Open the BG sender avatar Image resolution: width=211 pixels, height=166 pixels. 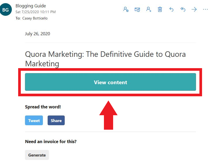click(x=6, y=9)
